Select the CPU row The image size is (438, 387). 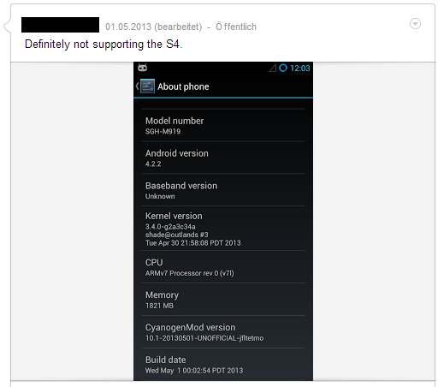(223, 267)
